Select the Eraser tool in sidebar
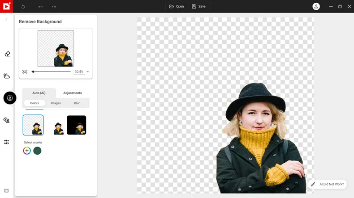 (x=7, y=54)
